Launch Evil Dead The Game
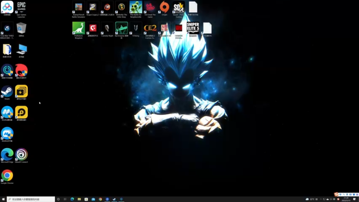 point(150,9)
